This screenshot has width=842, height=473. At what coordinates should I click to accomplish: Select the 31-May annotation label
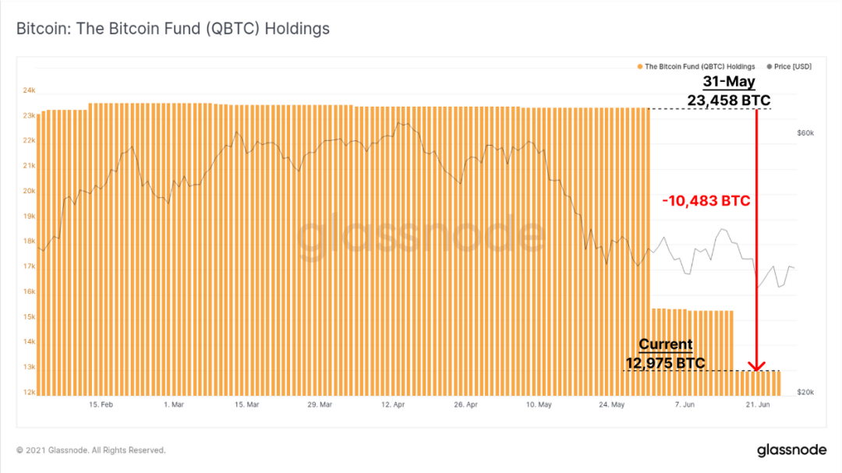pos(729,82)
